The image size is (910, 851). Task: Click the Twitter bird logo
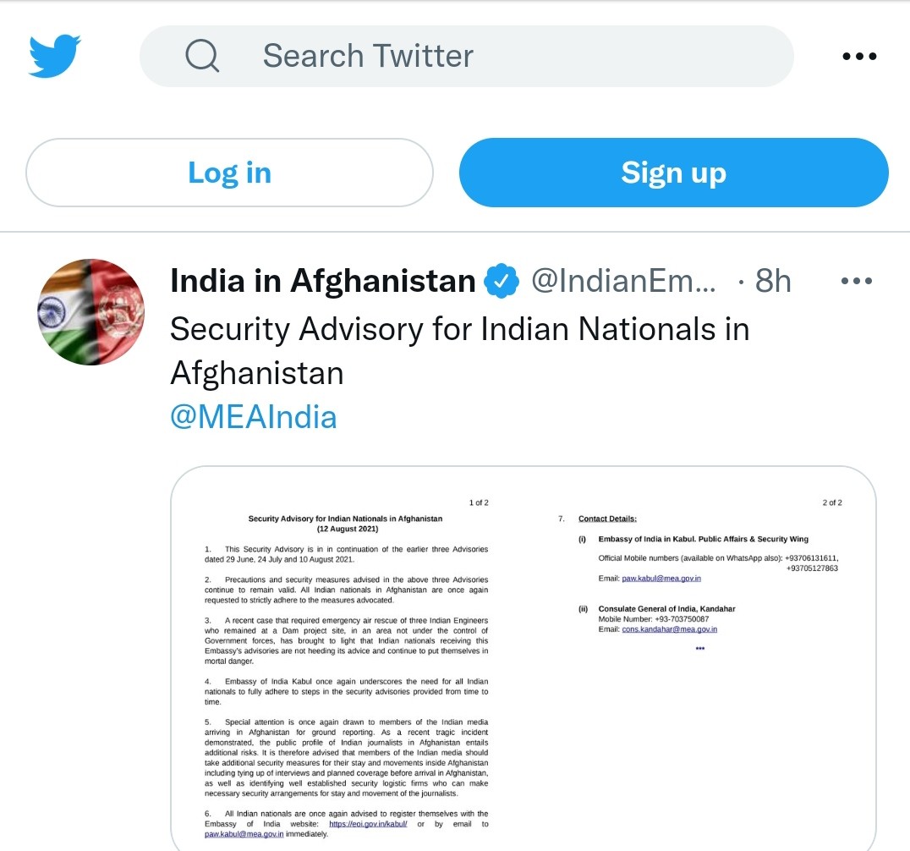55,56
